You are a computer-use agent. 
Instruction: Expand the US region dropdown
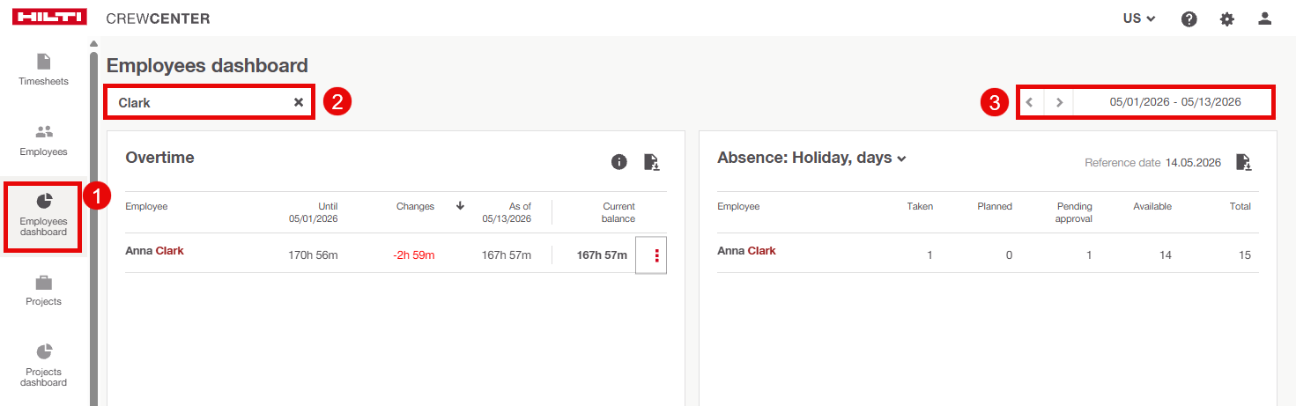(x=1139, y=18)
